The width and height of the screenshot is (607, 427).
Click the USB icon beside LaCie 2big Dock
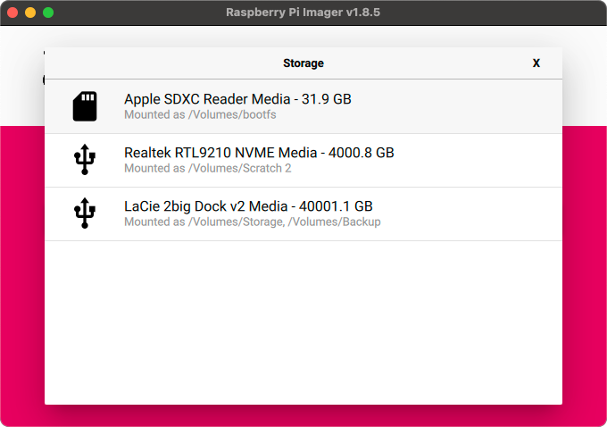[85, 213]
